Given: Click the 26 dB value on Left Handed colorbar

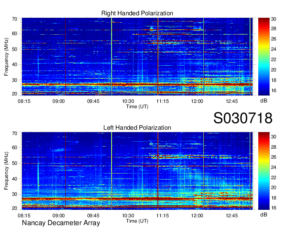Looking at the screenshot, I should [274, 157].
